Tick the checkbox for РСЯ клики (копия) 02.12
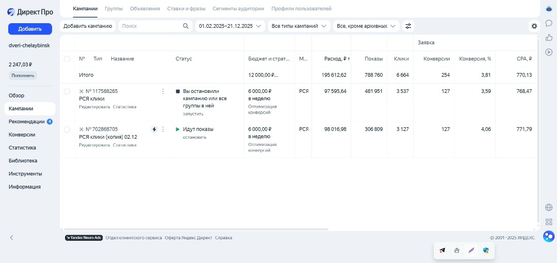The width and height of the screenshot is (557, 263). [67, 129]
